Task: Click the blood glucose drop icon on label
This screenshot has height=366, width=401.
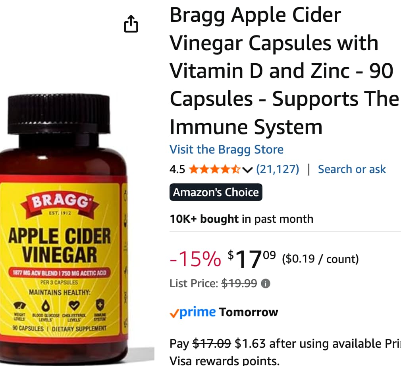Action: point(46,306)
